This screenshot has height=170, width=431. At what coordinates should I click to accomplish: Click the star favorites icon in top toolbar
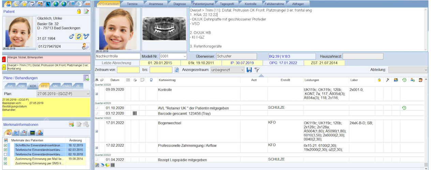click(24, 4)
